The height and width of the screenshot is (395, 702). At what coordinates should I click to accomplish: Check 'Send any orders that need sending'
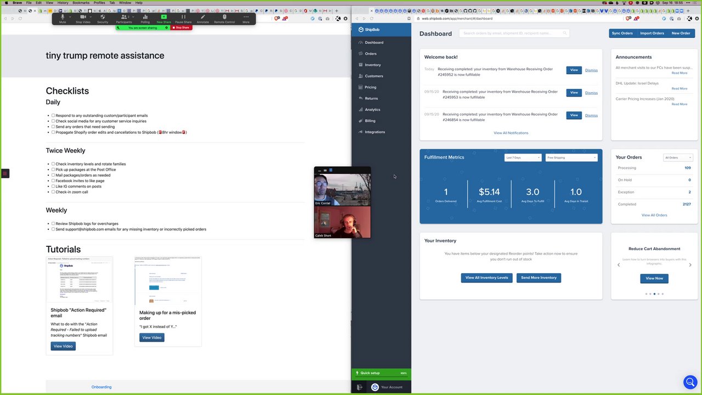click(53, 127)
